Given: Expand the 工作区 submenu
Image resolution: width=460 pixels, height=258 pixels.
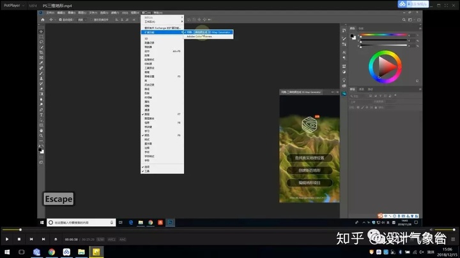Looking at the screenshot, I should pos(162,22).
